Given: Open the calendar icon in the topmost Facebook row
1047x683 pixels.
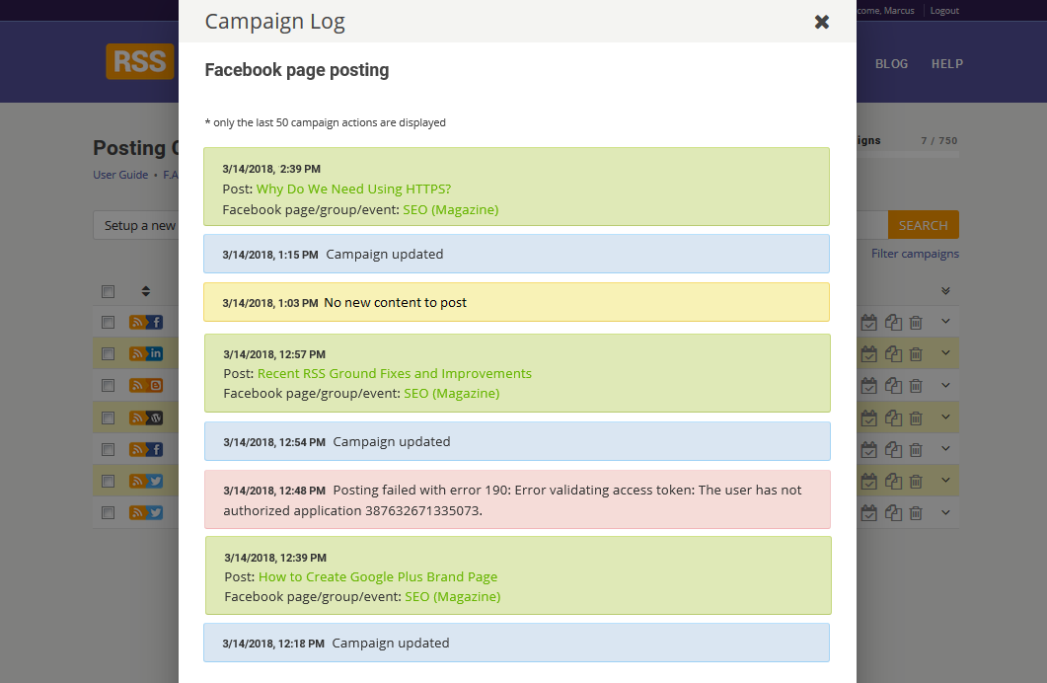Looking at the screenshot, I should [x=868, y=323].
